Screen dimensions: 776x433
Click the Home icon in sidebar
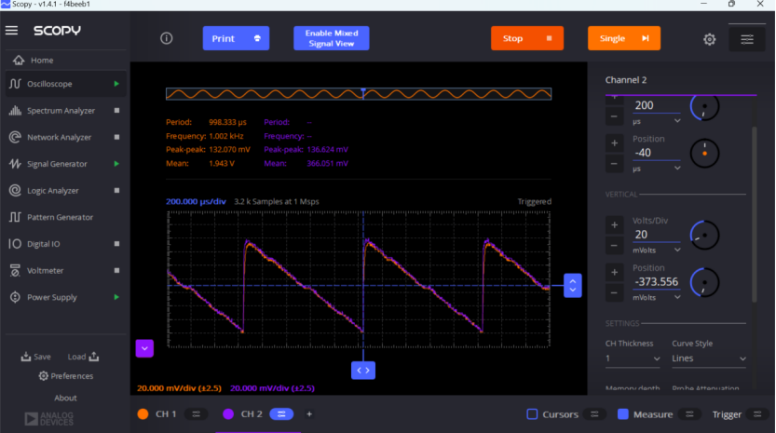19,60
